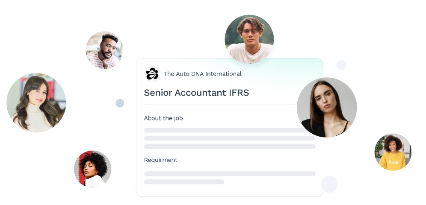Open the Senior Accountant IFRS job title
The image size is (426, 205).
(x=196, y=93)
